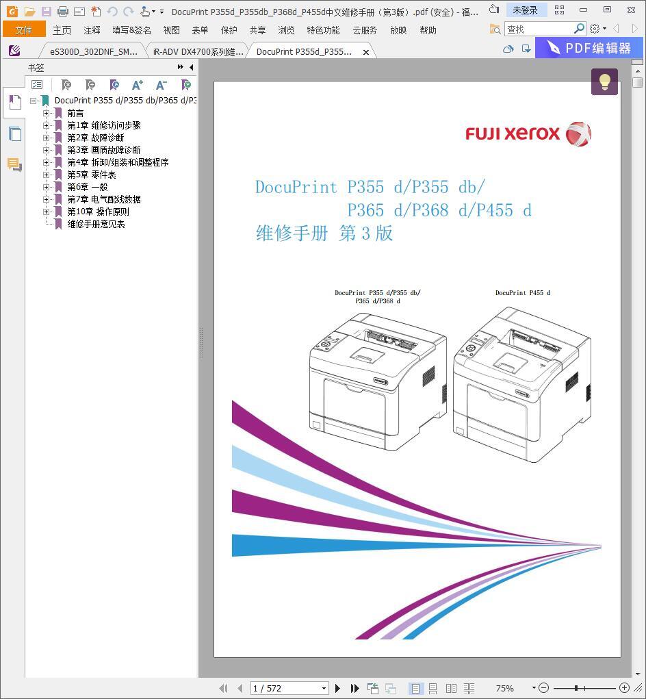This screenshot has height=699, width=646.
Task: Go to the 保护 ribbon tab
Action: [229, 30]
